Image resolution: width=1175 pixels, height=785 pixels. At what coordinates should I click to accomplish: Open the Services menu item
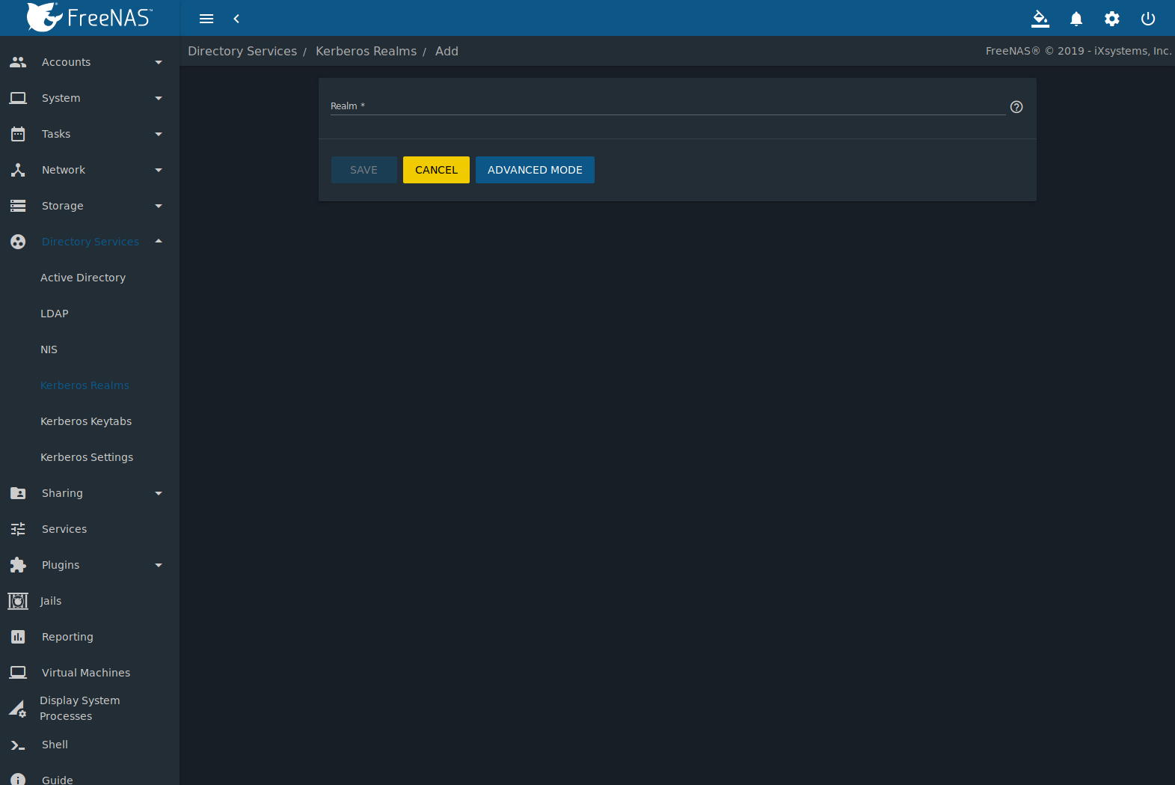[64, 529]
